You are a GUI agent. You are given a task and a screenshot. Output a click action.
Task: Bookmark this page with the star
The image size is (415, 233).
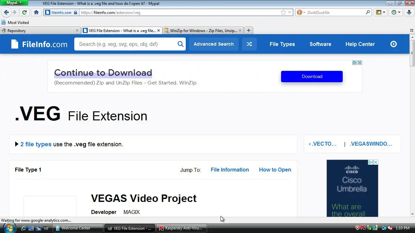click(283, 12)
